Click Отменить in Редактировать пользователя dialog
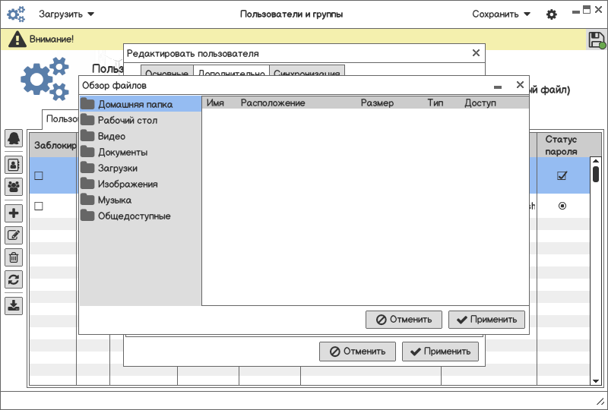Image resolution: width=608 pixels, height=410 pixels. (x=357, y=351)
